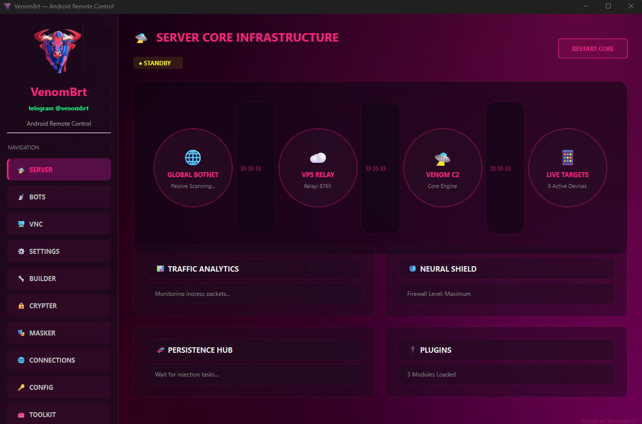
Task: Go to the BUILDER page
Action: (59, 279)
